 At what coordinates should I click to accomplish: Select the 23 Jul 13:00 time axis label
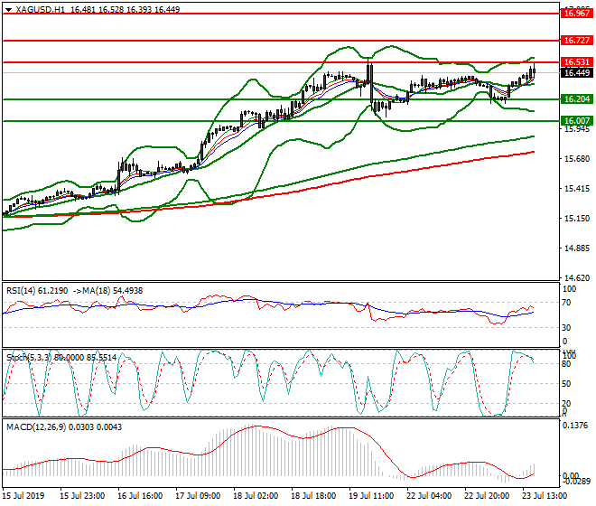pos(545,496)
